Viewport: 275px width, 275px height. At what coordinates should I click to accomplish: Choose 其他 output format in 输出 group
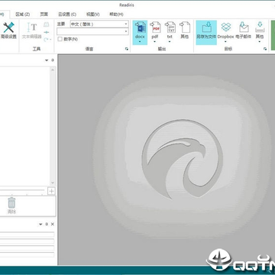tap(185, 31)
